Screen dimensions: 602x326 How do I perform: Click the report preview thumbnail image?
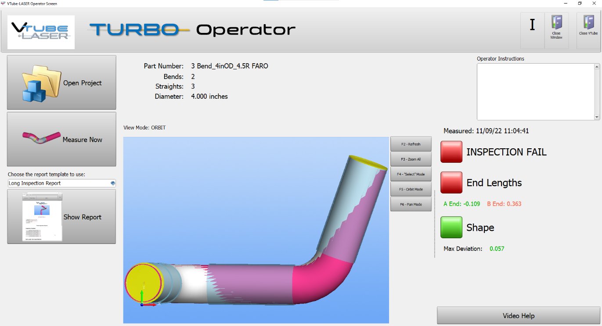[x=42, y=217]
